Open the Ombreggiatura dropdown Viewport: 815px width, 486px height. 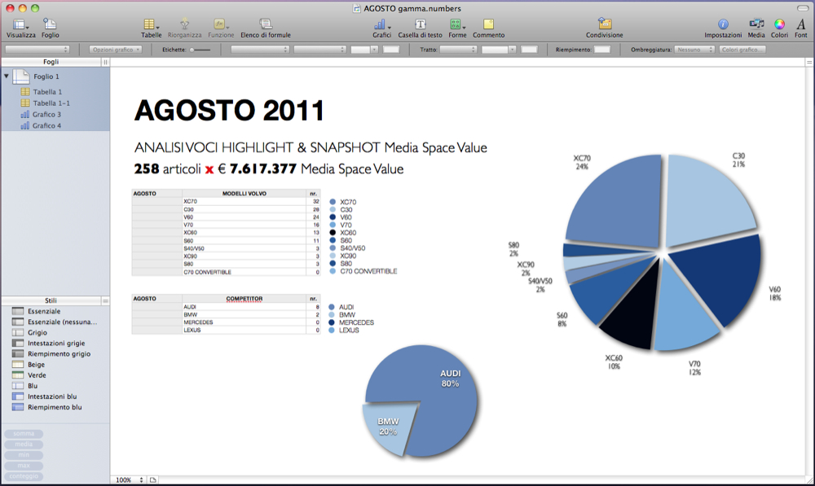click(695, 50)
